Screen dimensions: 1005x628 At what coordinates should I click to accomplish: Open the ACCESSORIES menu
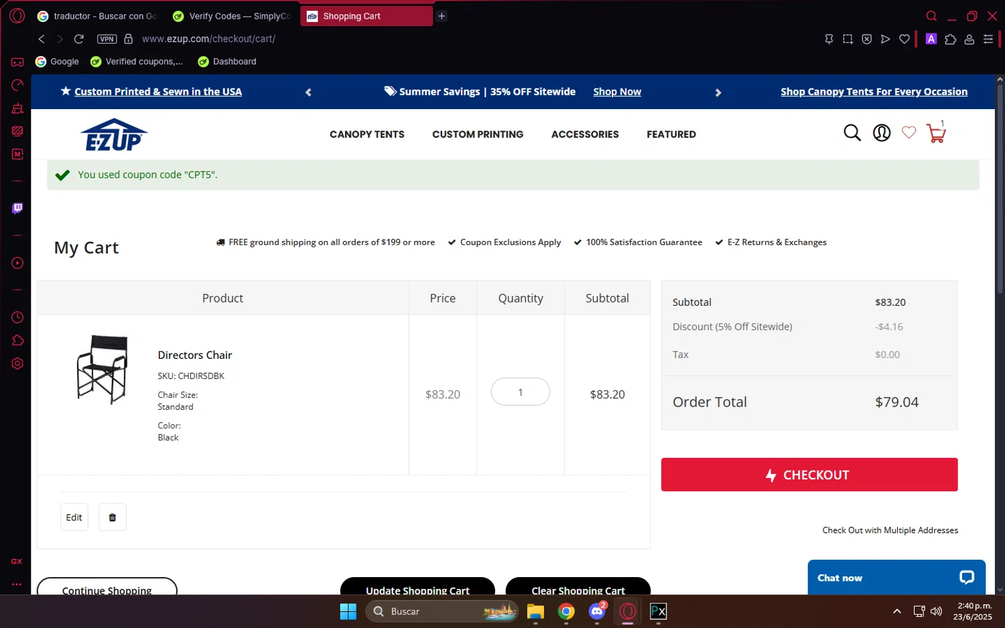click(585, 135)
